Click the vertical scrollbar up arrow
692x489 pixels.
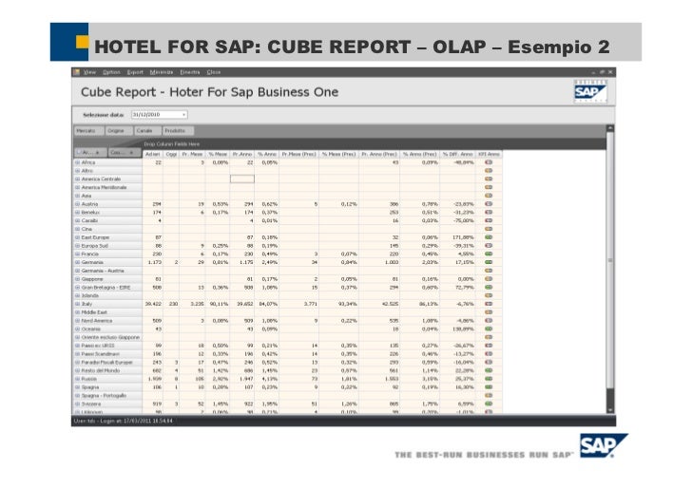click(x=610, y=128)
